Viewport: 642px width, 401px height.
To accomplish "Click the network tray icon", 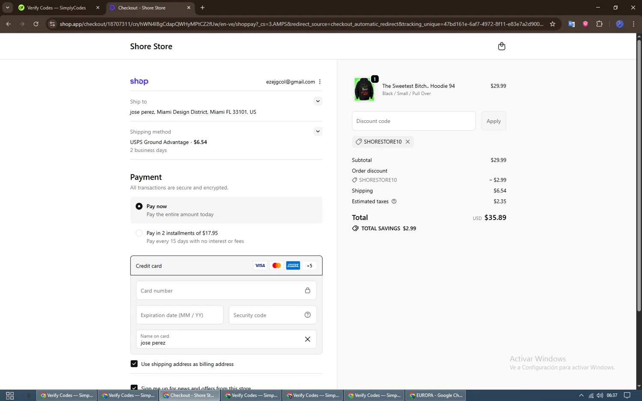I will pyautogui.click(x=591, y=395).
